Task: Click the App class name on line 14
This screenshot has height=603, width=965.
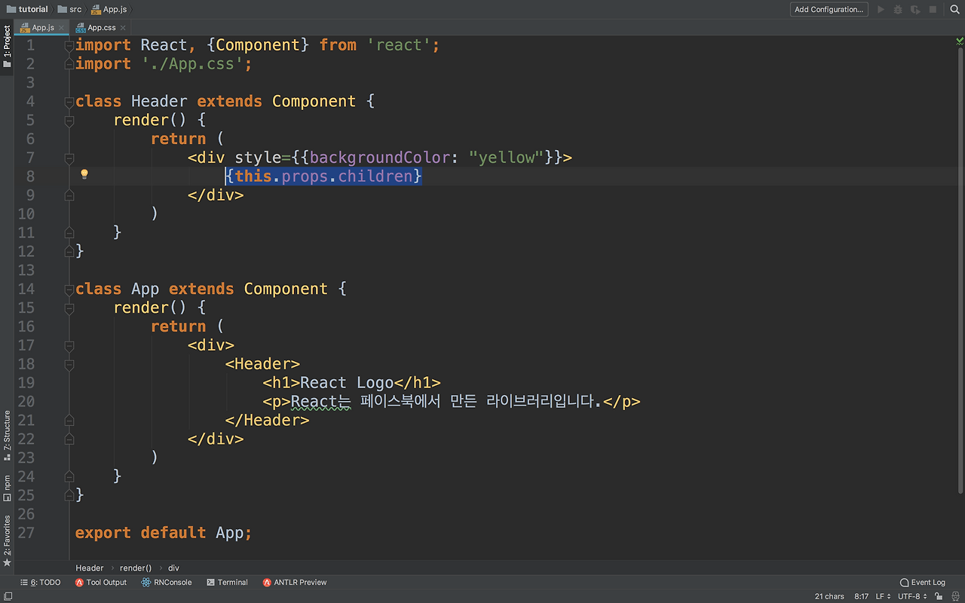Action: pyautogui.click(x=146, y=289)
